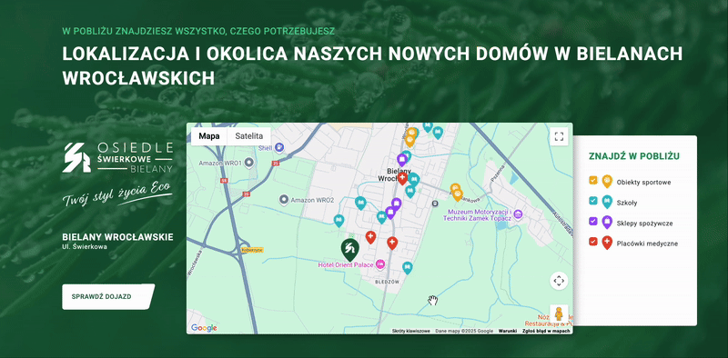
Task: Uncheck the Obiekty sportowe checkbox
Action: click(x=592, y=181)
